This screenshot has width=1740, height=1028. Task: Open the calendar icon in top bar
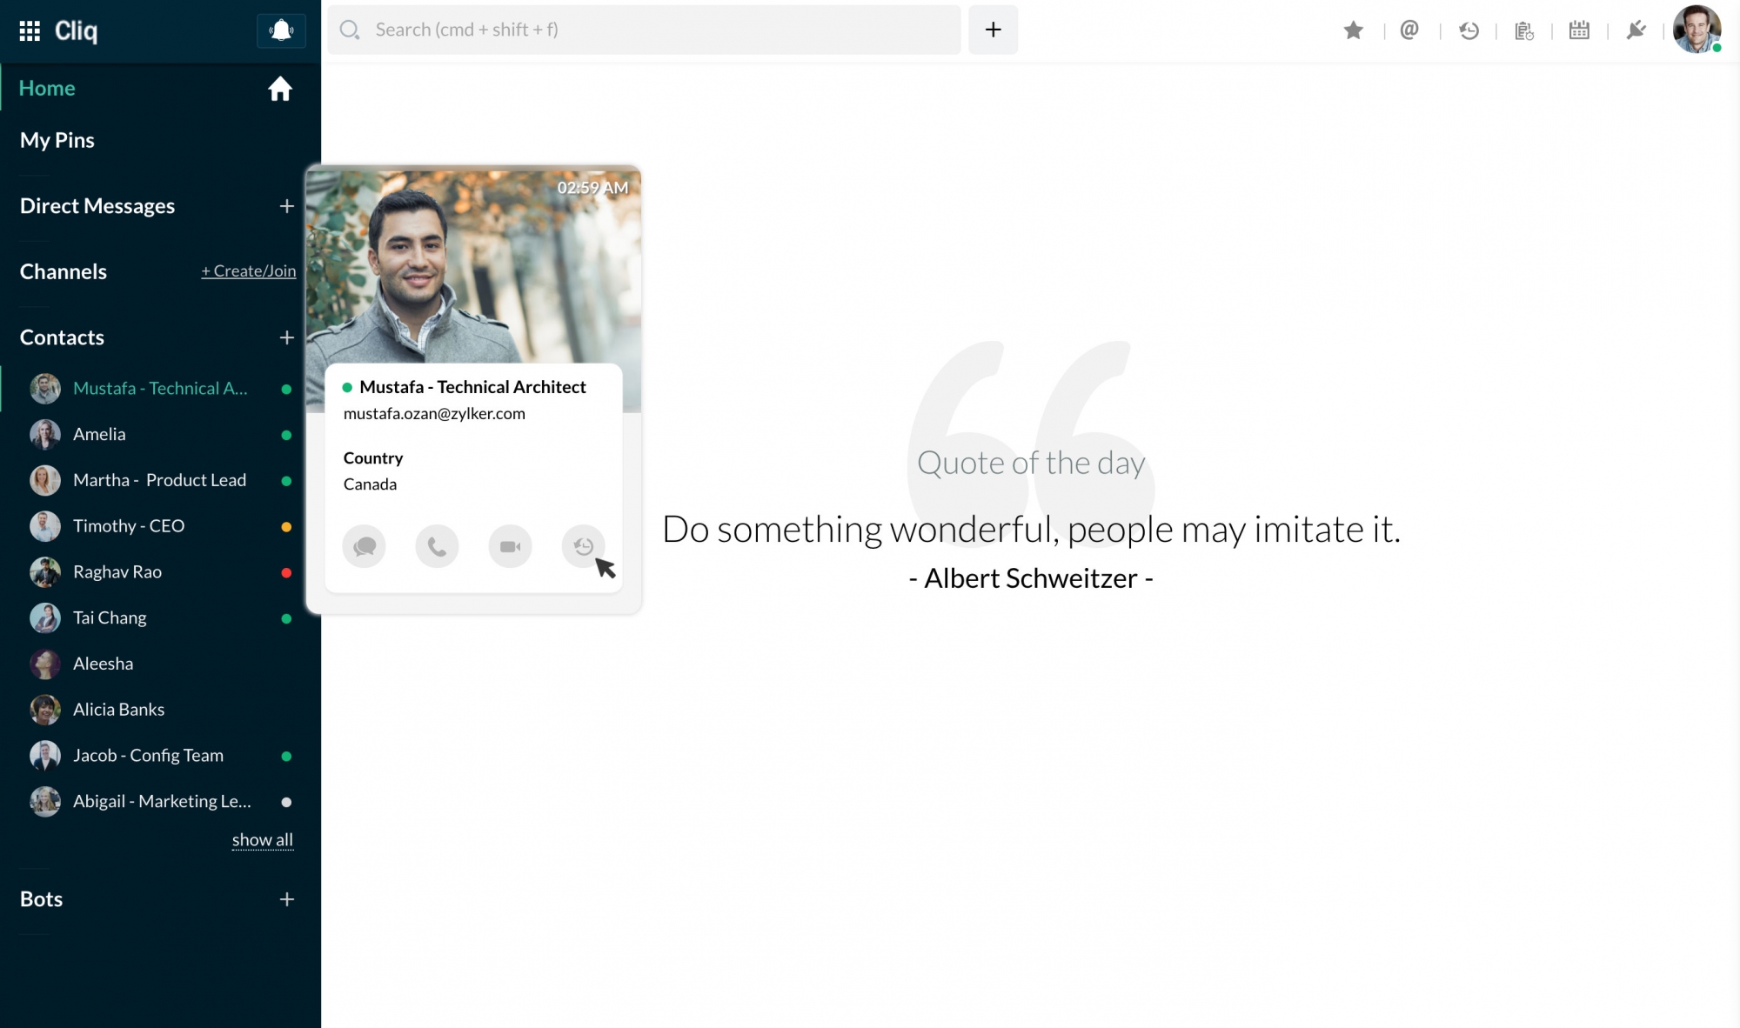point(1579,30)
